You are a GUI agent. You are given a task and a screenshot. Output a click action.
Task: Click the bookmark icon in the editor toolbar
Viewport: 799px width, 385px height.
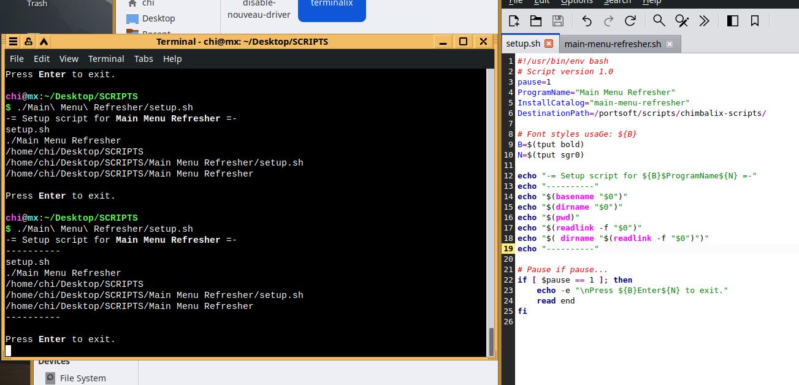pyautogui.click(x=755, y=21)
